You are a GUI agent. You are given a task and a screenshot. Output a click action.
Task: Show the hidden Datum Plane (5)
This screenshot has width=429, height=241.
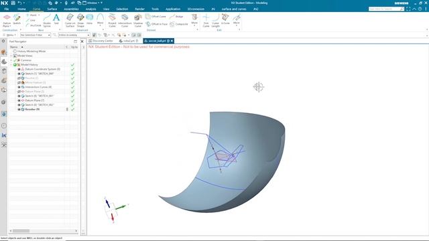(x=19, y=92)
